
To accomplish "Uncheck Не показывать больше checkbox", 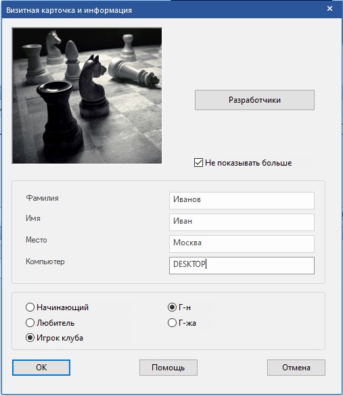I will pos(198,163).
